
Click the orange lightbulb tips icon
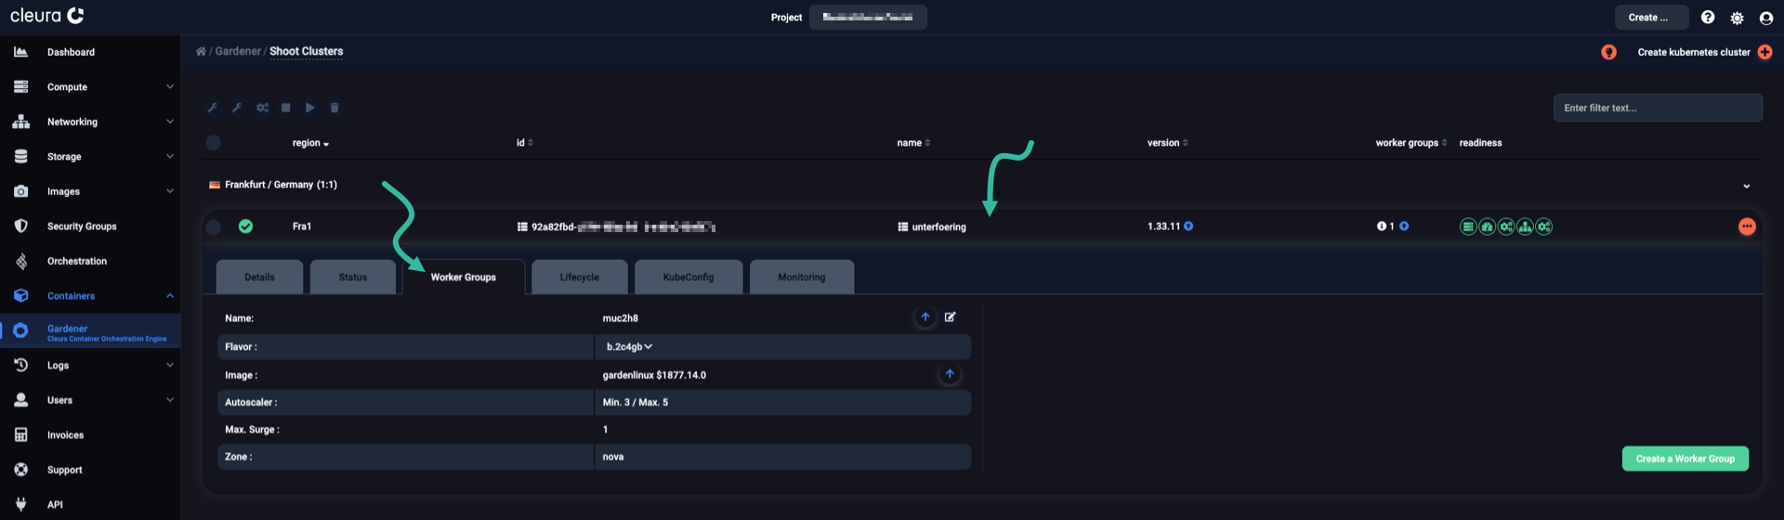(1609, 52)
